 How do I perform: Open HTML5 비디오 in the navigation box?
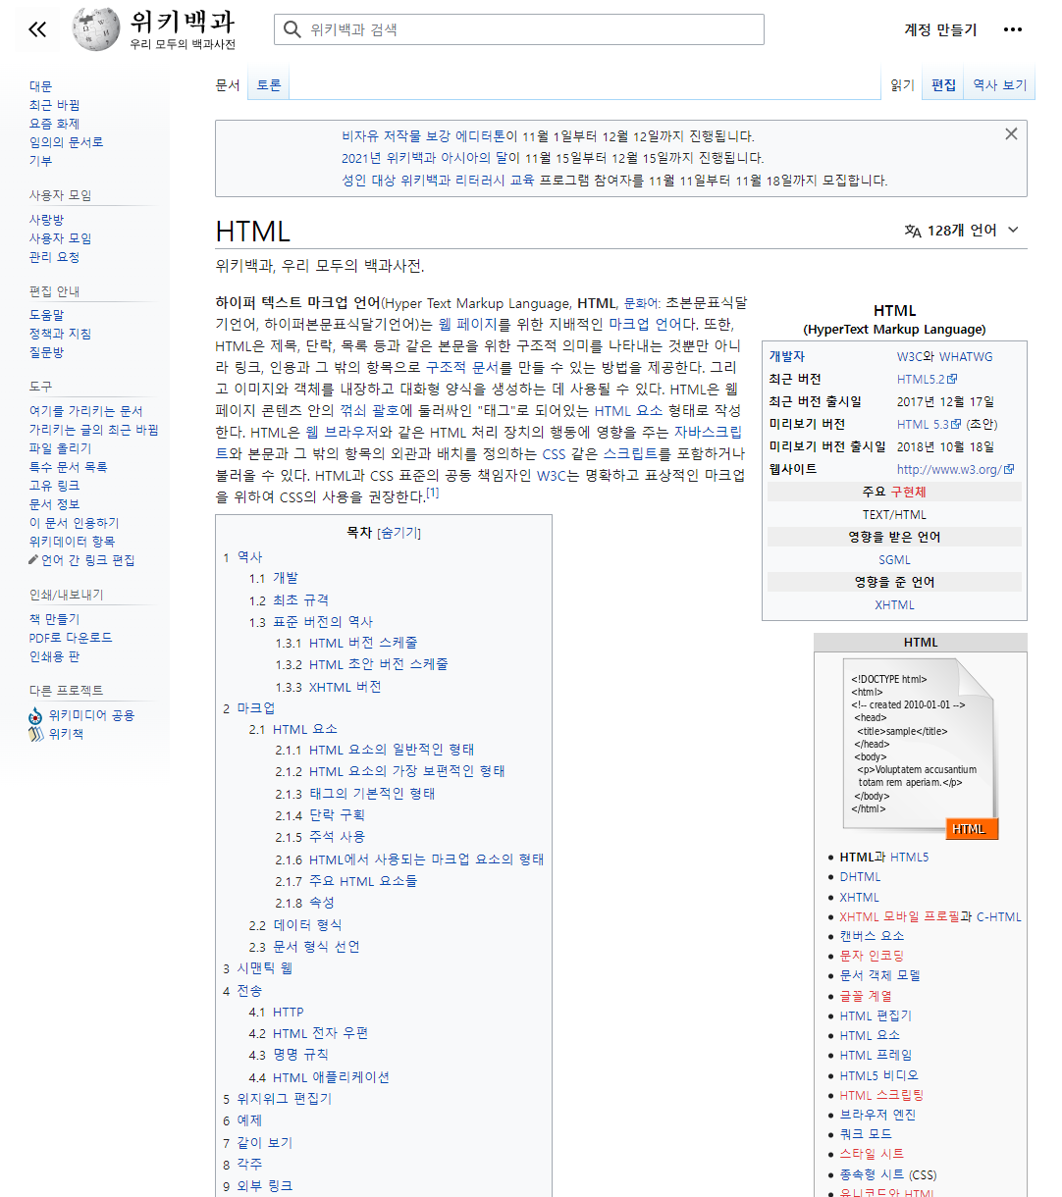pos(879,1075)
